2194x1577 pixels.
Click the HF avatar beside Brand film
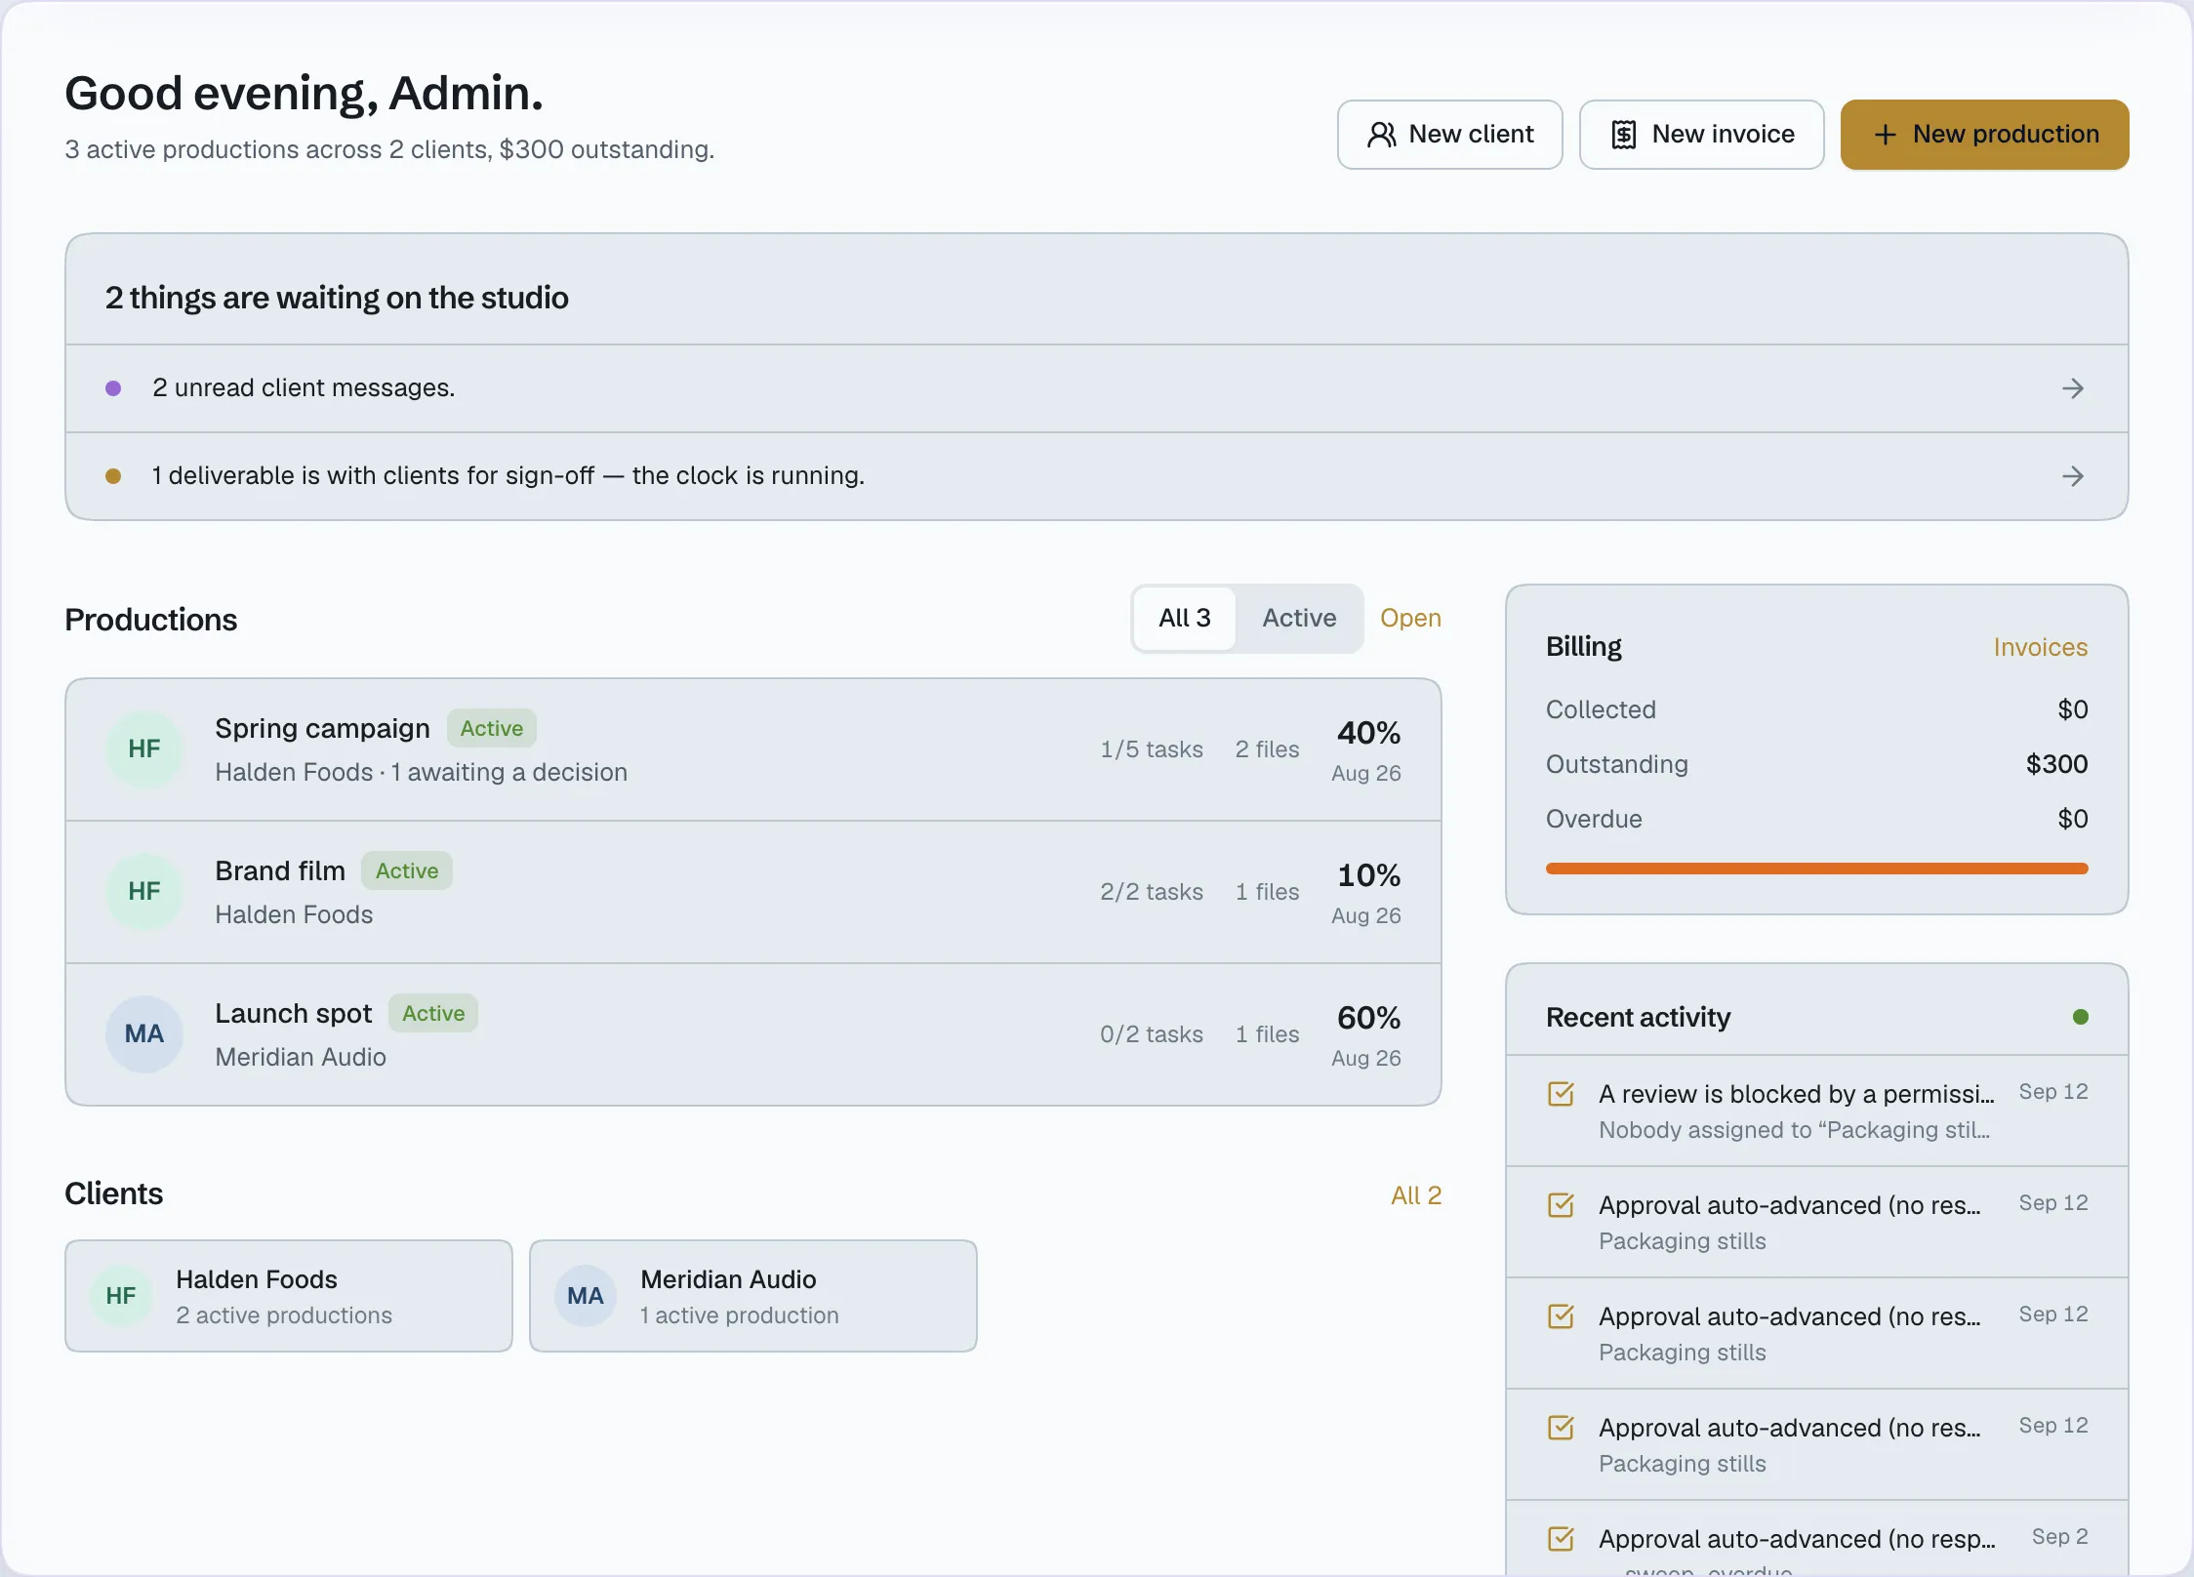click(144, 892)
